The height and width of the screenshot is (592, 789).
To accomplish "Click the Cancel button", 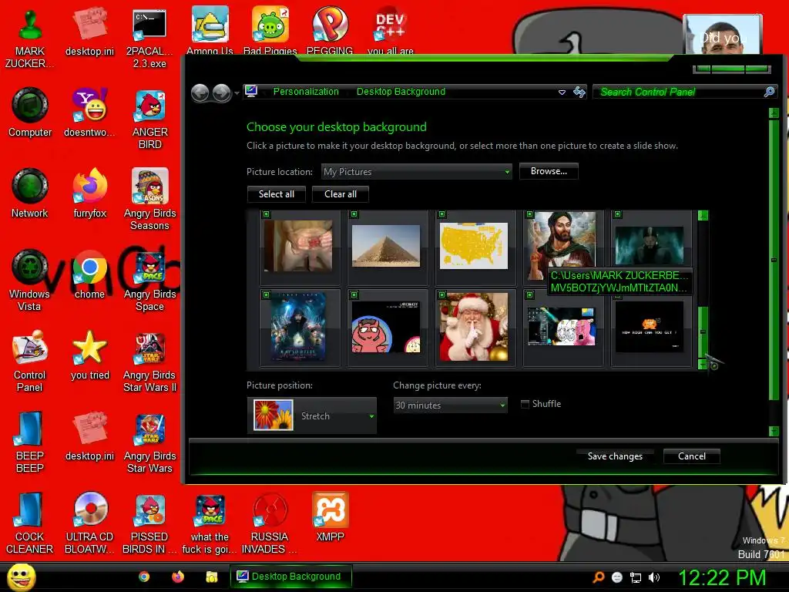I will click(x=691, y=456).
